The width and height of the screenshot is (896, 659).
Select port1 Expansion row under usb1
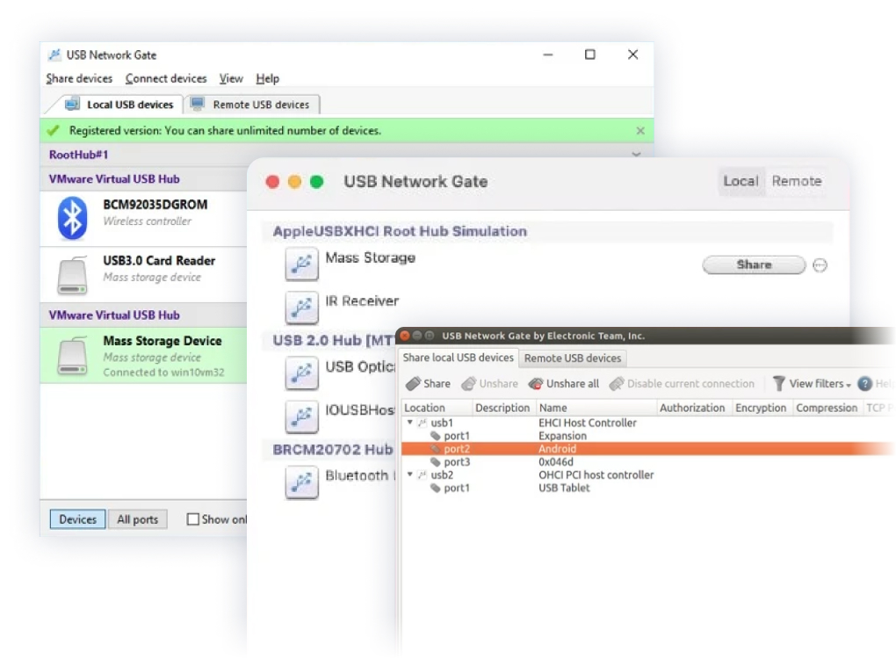click(x=647, y=436)
